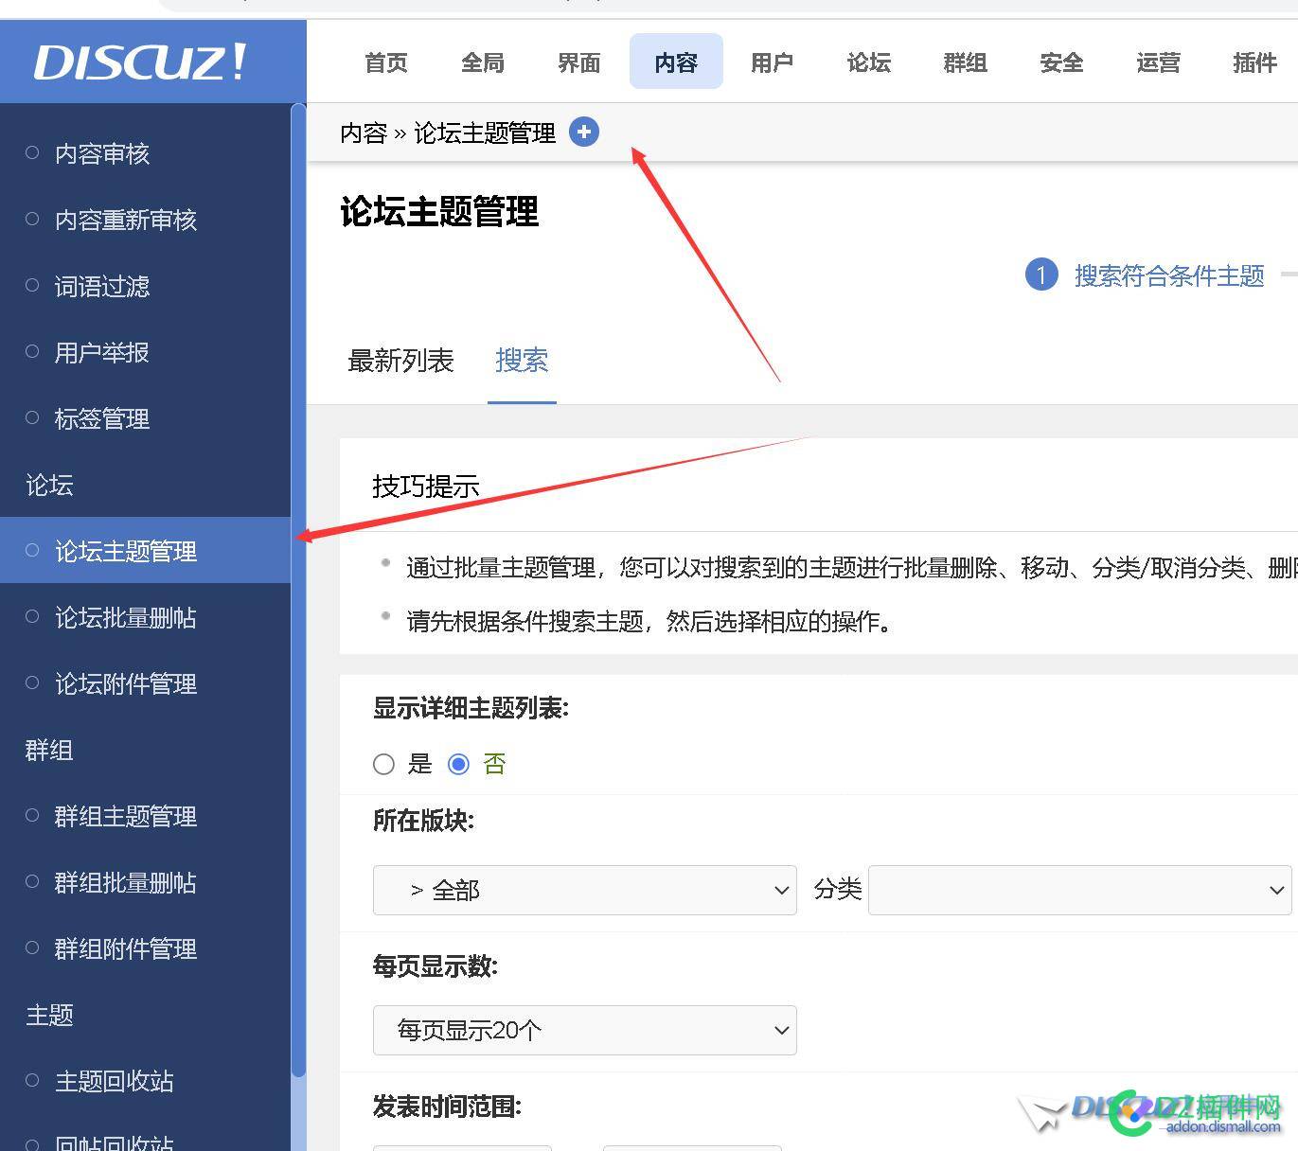Click the 显示详细主题列表 label

(471, 708)
